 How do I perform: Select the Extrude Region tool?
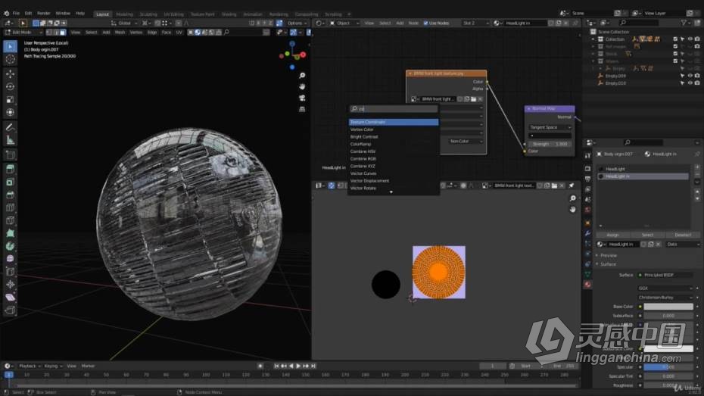coord(10,170)
